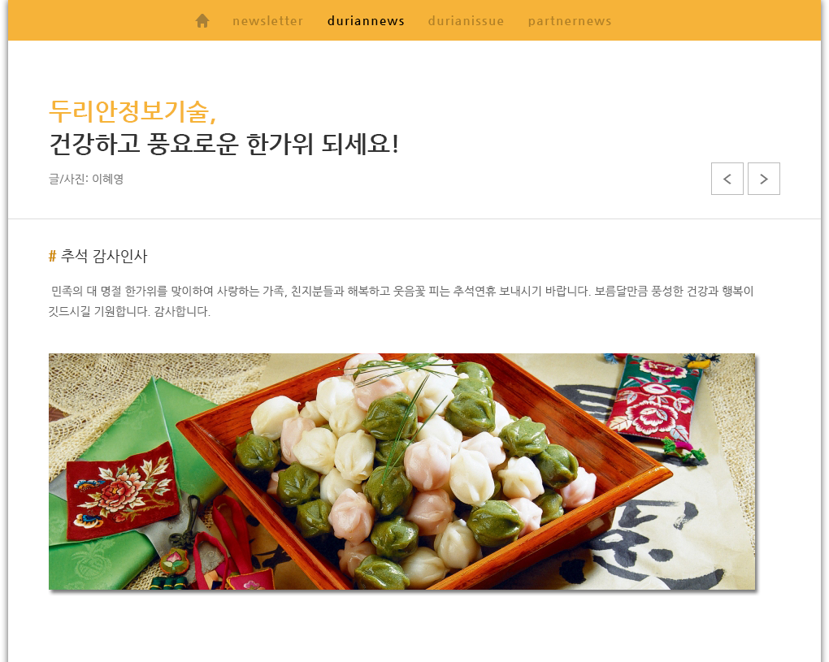
Task: Click the closing sentence 감사합니다
Action: pyautogui.click(x=182, y=312)
